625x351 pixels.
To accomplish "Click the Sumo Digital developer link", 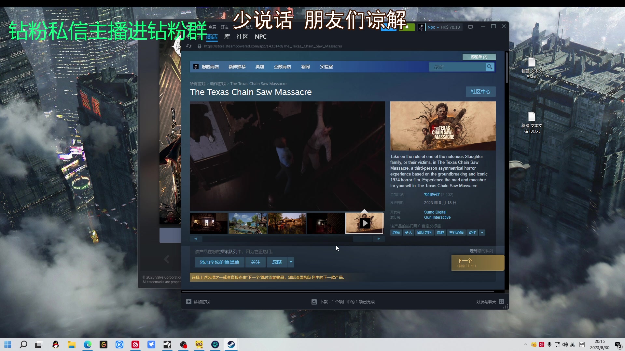I will click(435, 212).
